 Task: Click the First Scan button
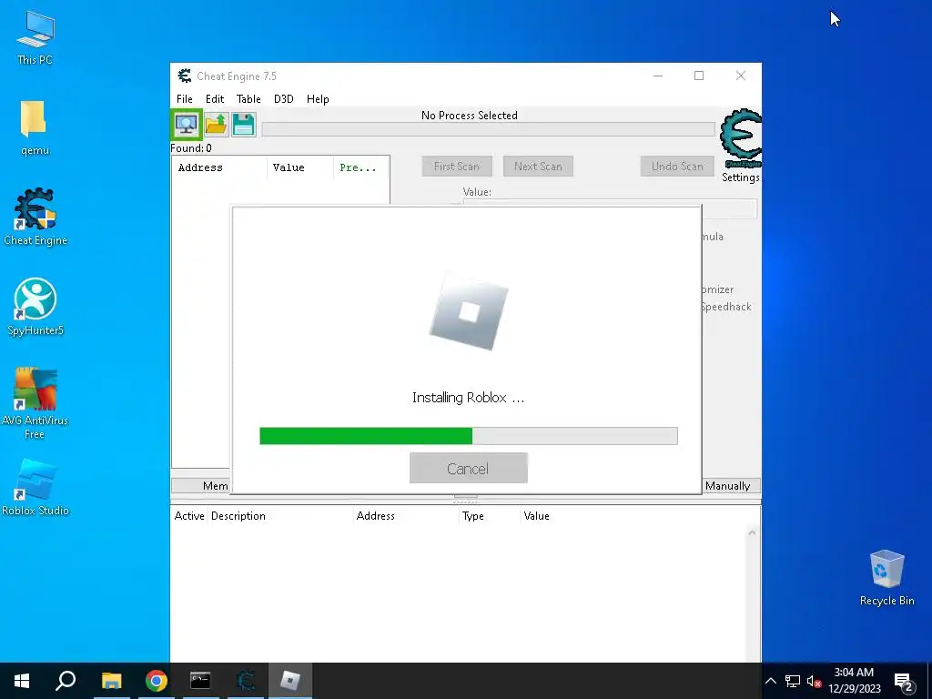[457, 167]
